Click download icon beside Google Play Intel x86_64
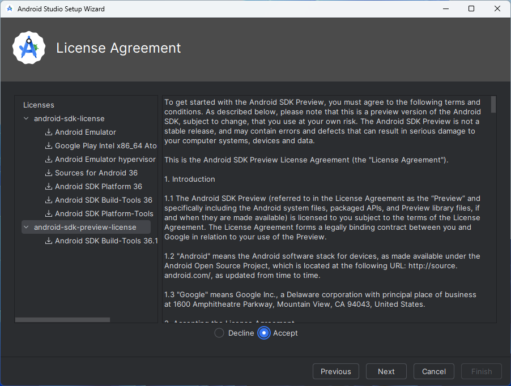The image size is (511, 386). (x=48, y=145)
